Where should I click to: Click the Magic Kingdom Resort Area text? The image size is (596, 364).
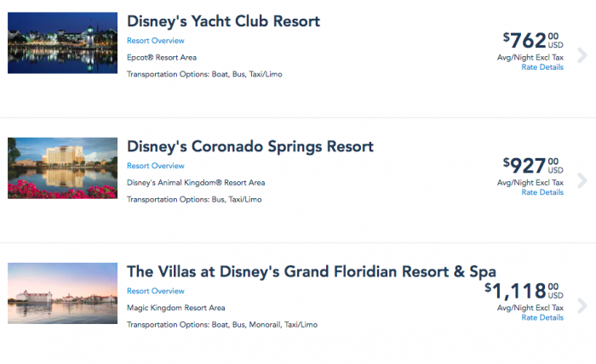click(175, 308)
